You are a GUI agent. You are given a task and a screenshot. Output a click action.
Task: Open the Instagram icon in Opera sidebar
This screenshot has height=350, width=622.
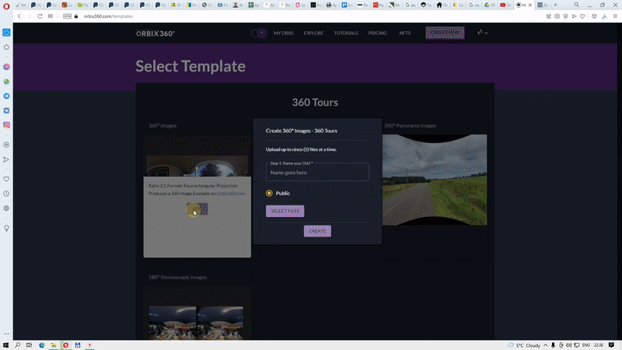[x=6, y=125]
